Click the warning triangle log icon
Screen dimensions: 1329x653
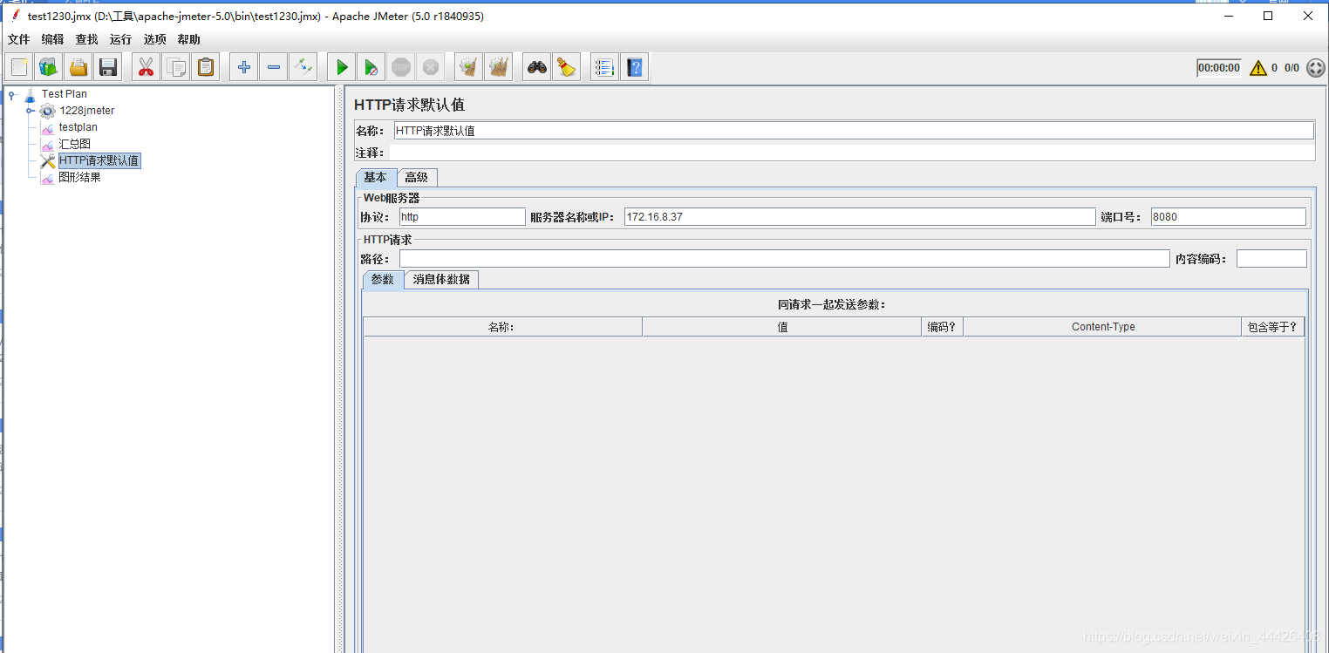1257,68
